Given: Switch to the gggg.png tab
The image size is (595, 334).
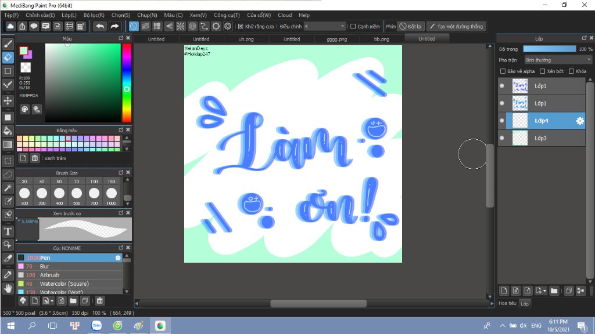Looking at the screenshot, I should pyautogui.click(x=337, y=39).
